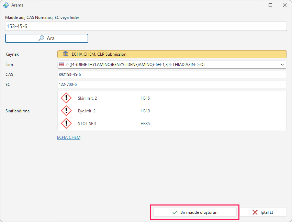The image size is (292, 222).
Task: Select the H319 hazard code text
Action: (x=145, y=111)
